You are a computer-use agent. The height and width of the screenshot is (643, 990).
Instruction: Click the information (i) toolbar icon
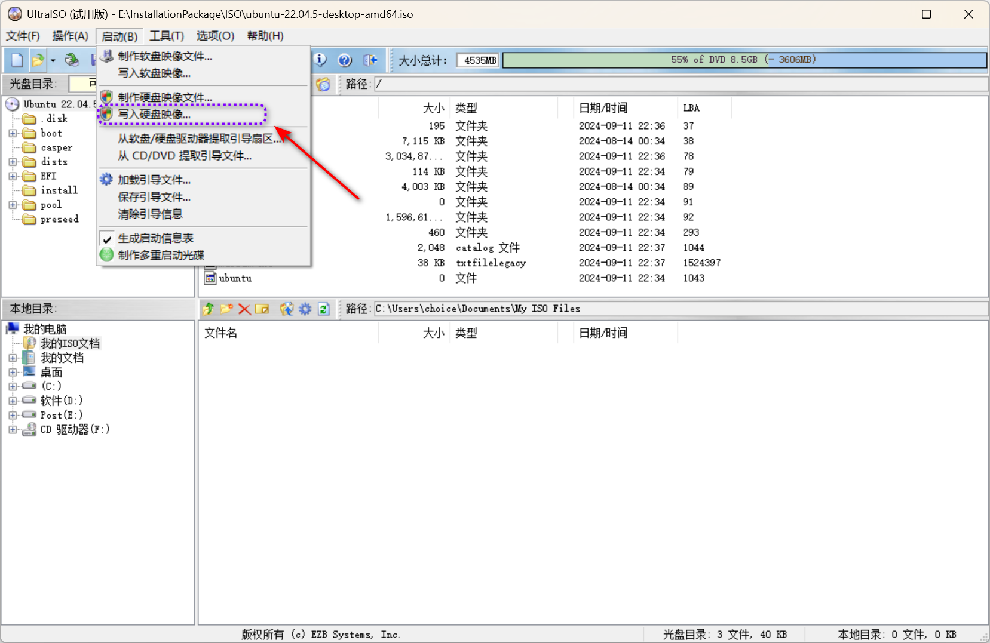(x=320, y=60)
